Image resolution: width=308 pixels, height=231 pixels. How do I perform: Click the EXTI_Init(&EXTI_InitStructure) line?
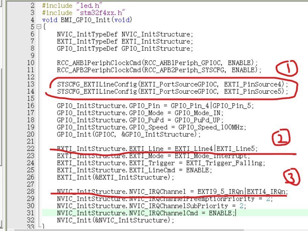[115, 177]
